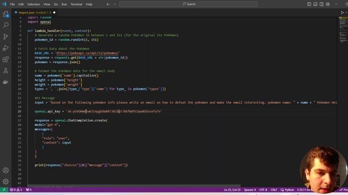Screen dimensions: 348x195
Task: Select interpreter via '3.10.11' status entry
Action: pos(304,190)
